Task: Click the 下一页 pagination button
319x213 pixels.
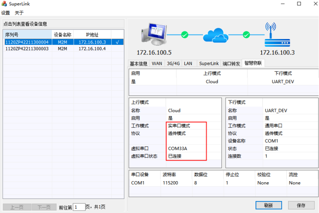Action: [x=44, y=207]
